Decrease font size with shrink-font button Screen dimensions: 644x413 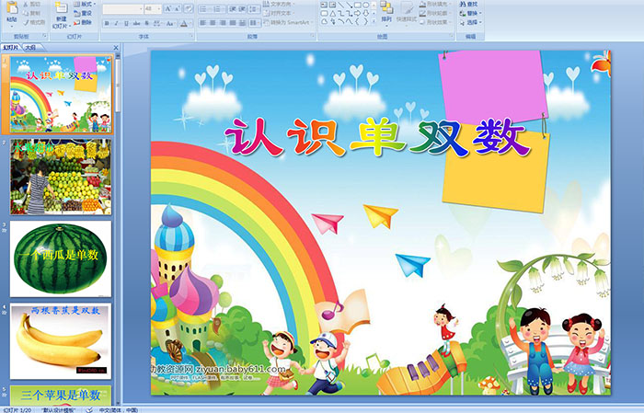(178, 9)
